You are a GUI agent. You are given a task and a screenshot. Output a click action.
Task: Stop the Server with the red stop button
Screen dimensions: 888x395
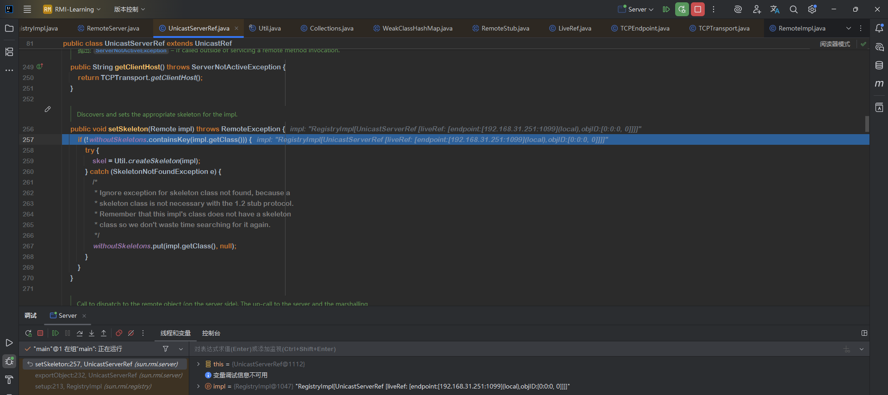pos(698,9)
